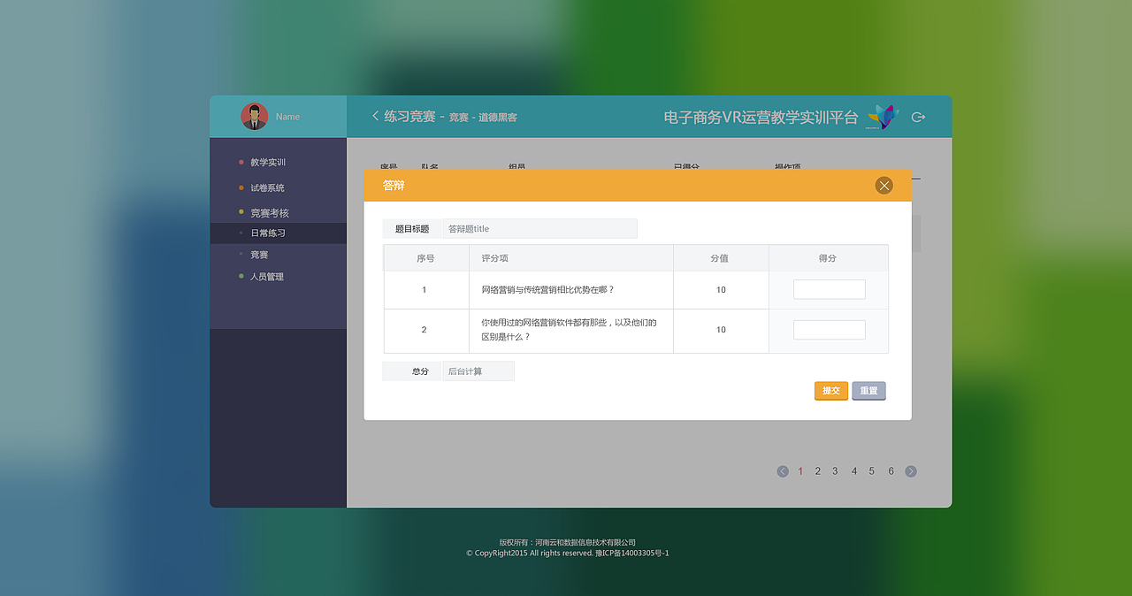Click the 答辩题title input field
This screenshot has width=1132, height=596.
click(x=539, y=228)
